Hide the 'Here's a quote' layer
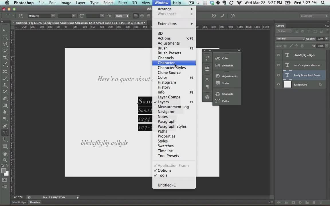Screen dimensions: 330x206 [278, 65]
